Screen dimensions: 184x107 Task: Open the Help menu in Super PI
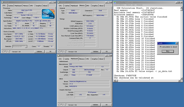pos(140,5)
